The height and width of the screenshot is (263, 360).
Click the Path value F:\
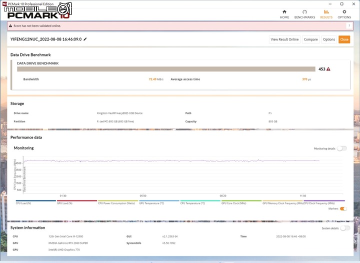(x=270, y=113)
